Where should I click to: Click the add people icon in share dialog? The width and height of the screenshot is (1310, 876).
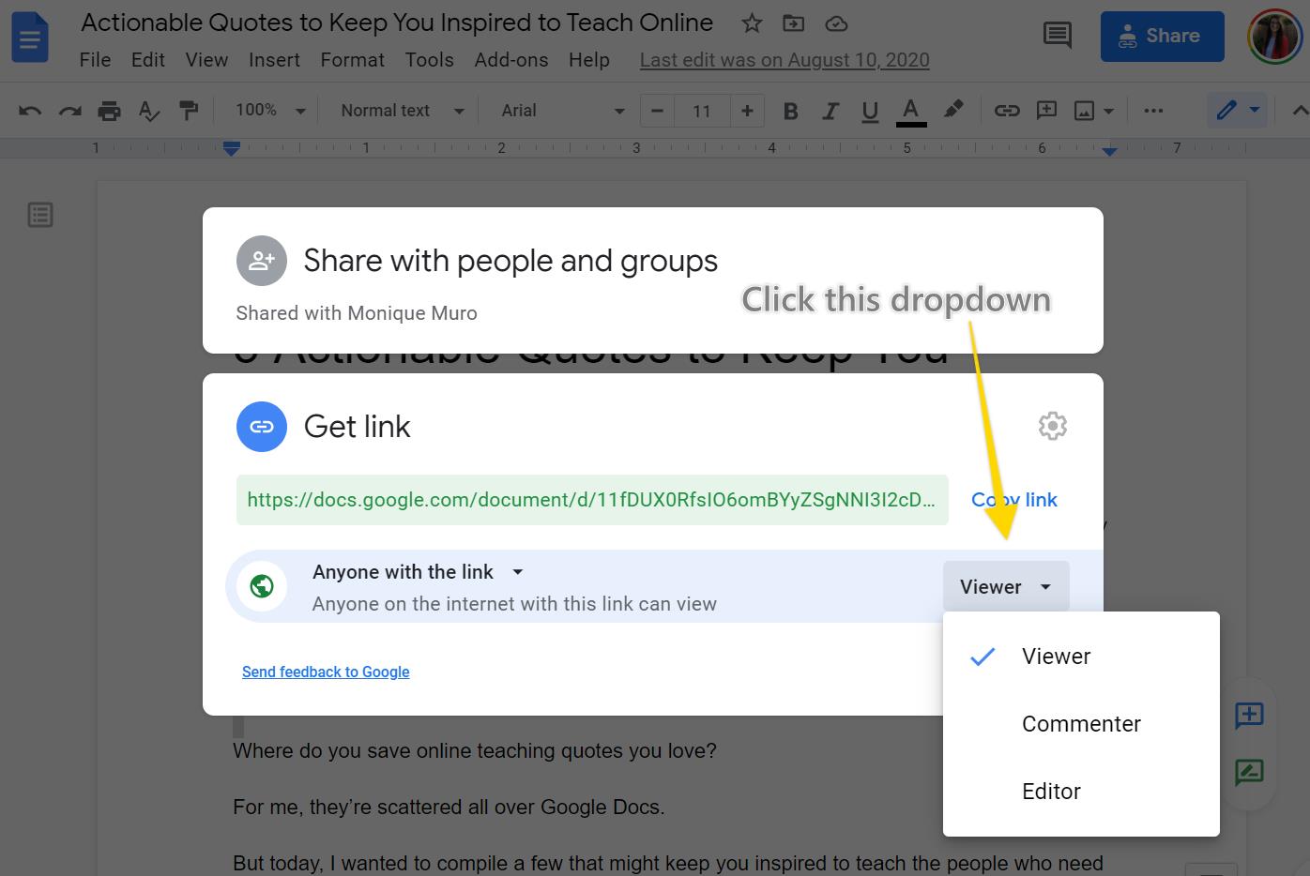262,261
